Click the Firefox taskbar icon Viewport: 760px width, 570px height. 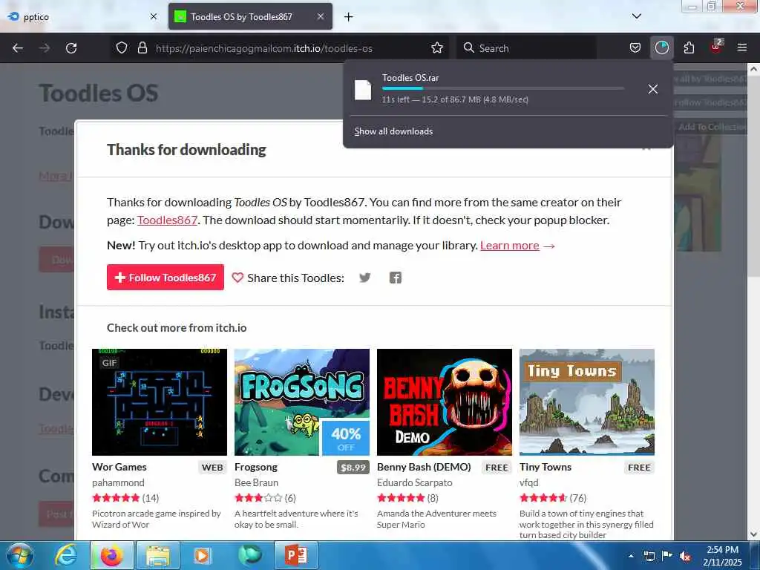coord(112,555)
